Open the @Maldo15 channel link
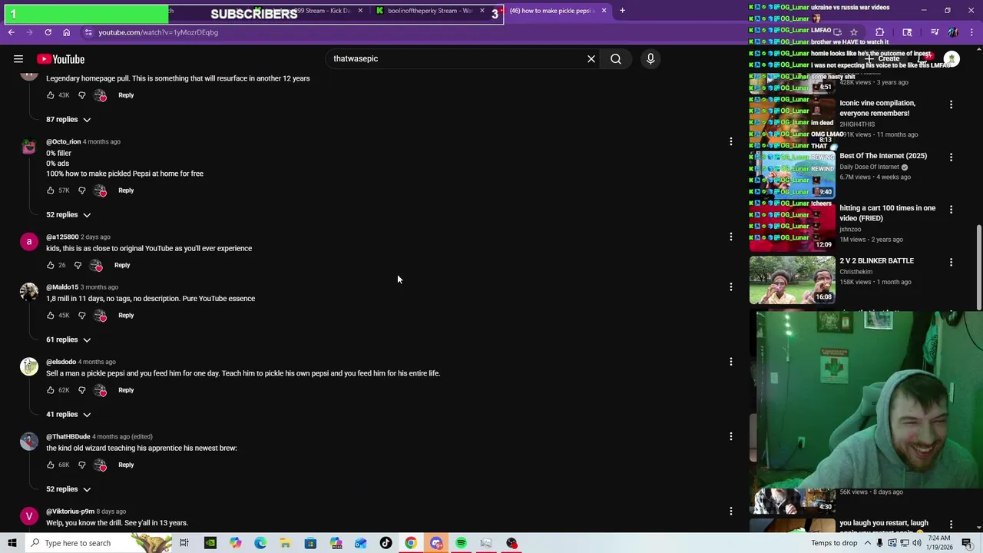 pyautogui.click(x=62, y=287)
